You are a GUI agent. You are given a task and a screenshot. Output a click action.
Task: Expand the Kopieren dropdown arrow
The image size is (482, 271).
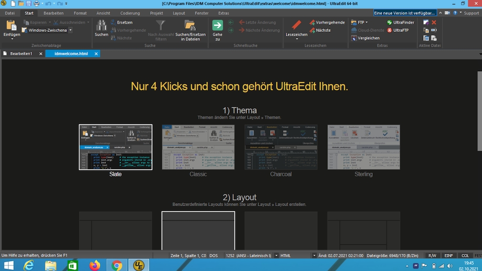point(50,22)
